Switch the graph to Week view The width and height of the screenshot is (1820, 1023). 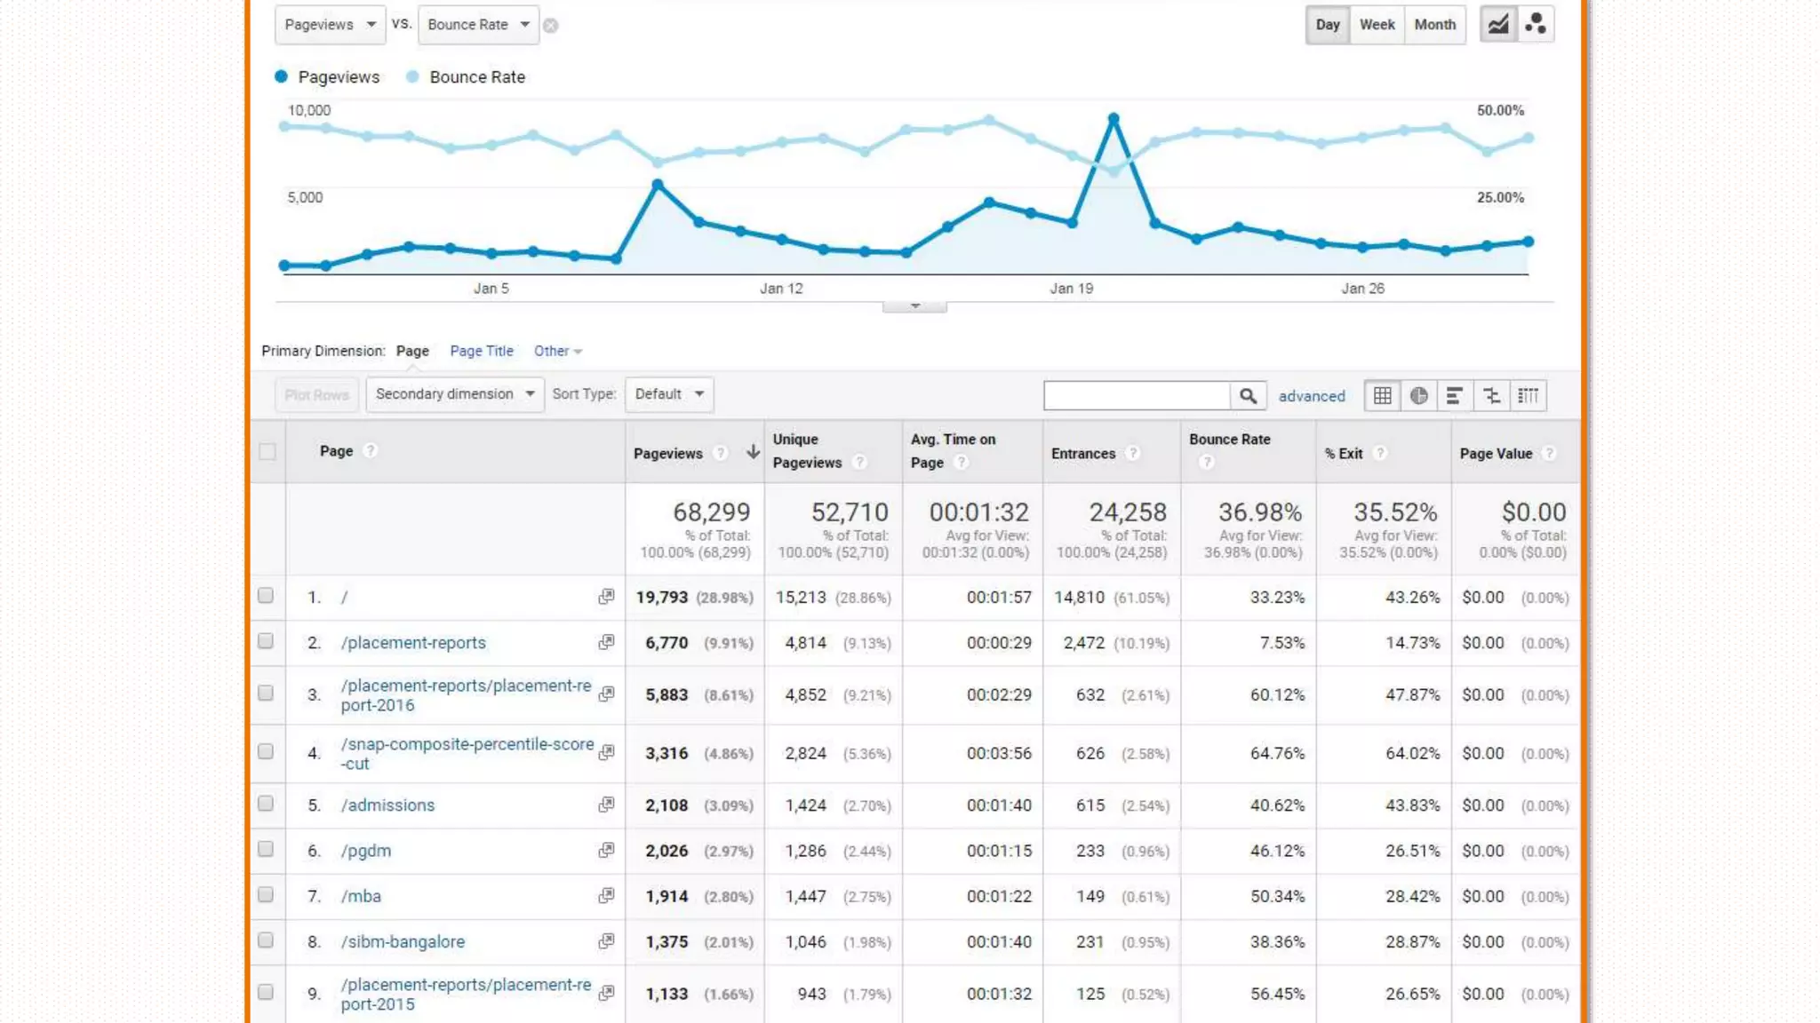coord(1377,25)
